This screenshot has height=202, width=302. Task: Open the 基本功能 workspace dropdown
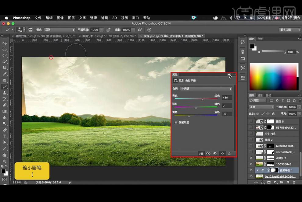point(289,30)
